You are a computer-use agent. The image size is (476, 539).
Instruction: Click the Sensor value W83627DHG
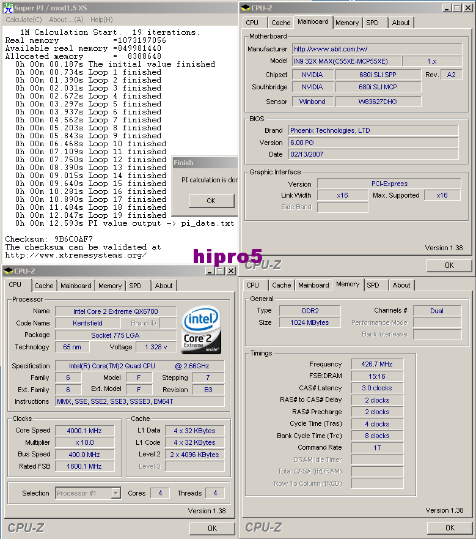pos(378,102)
